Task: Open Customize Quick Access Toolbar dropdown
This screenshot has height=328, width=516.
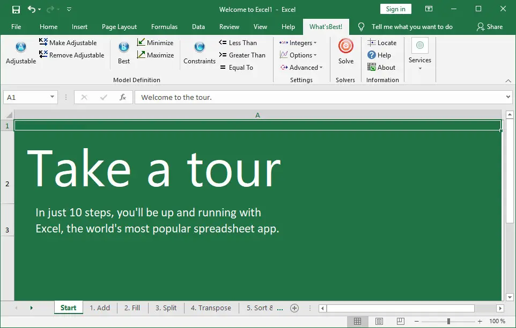Action: [x=69, y=10]
